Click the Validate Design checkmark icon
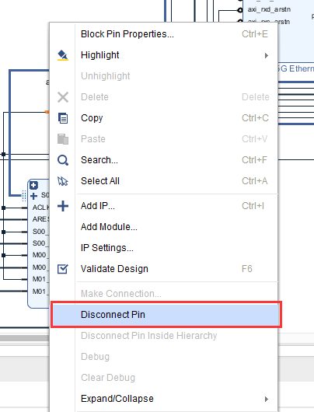This screenshot has width=314, height=412. click(x=63, y=269)
